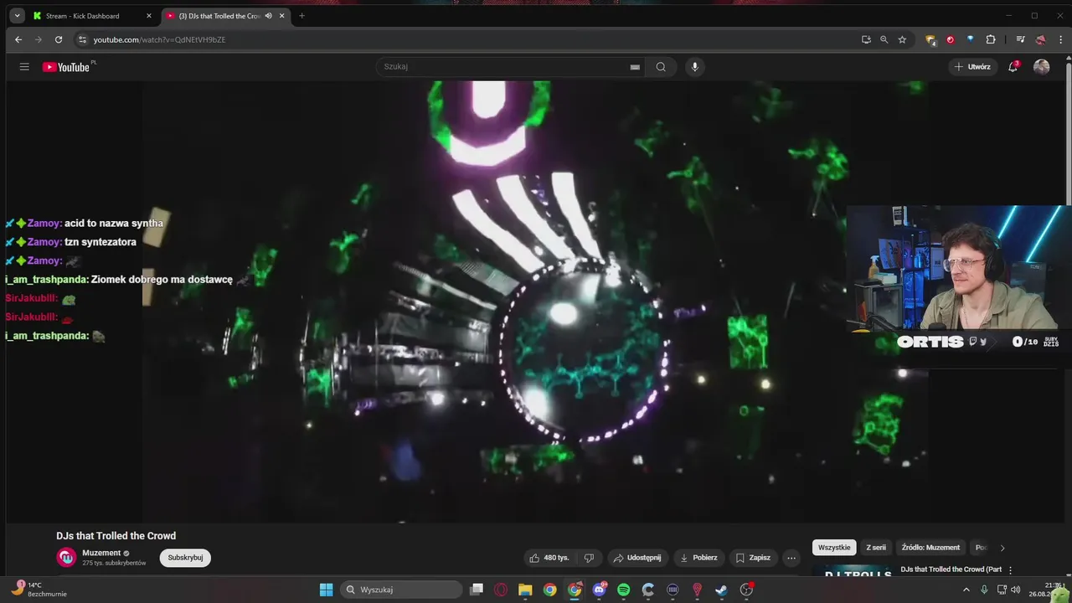The width and height of the screenshot is (1072, 603).
Task: Click the Udostępnij share button
Action: [636, 558]
